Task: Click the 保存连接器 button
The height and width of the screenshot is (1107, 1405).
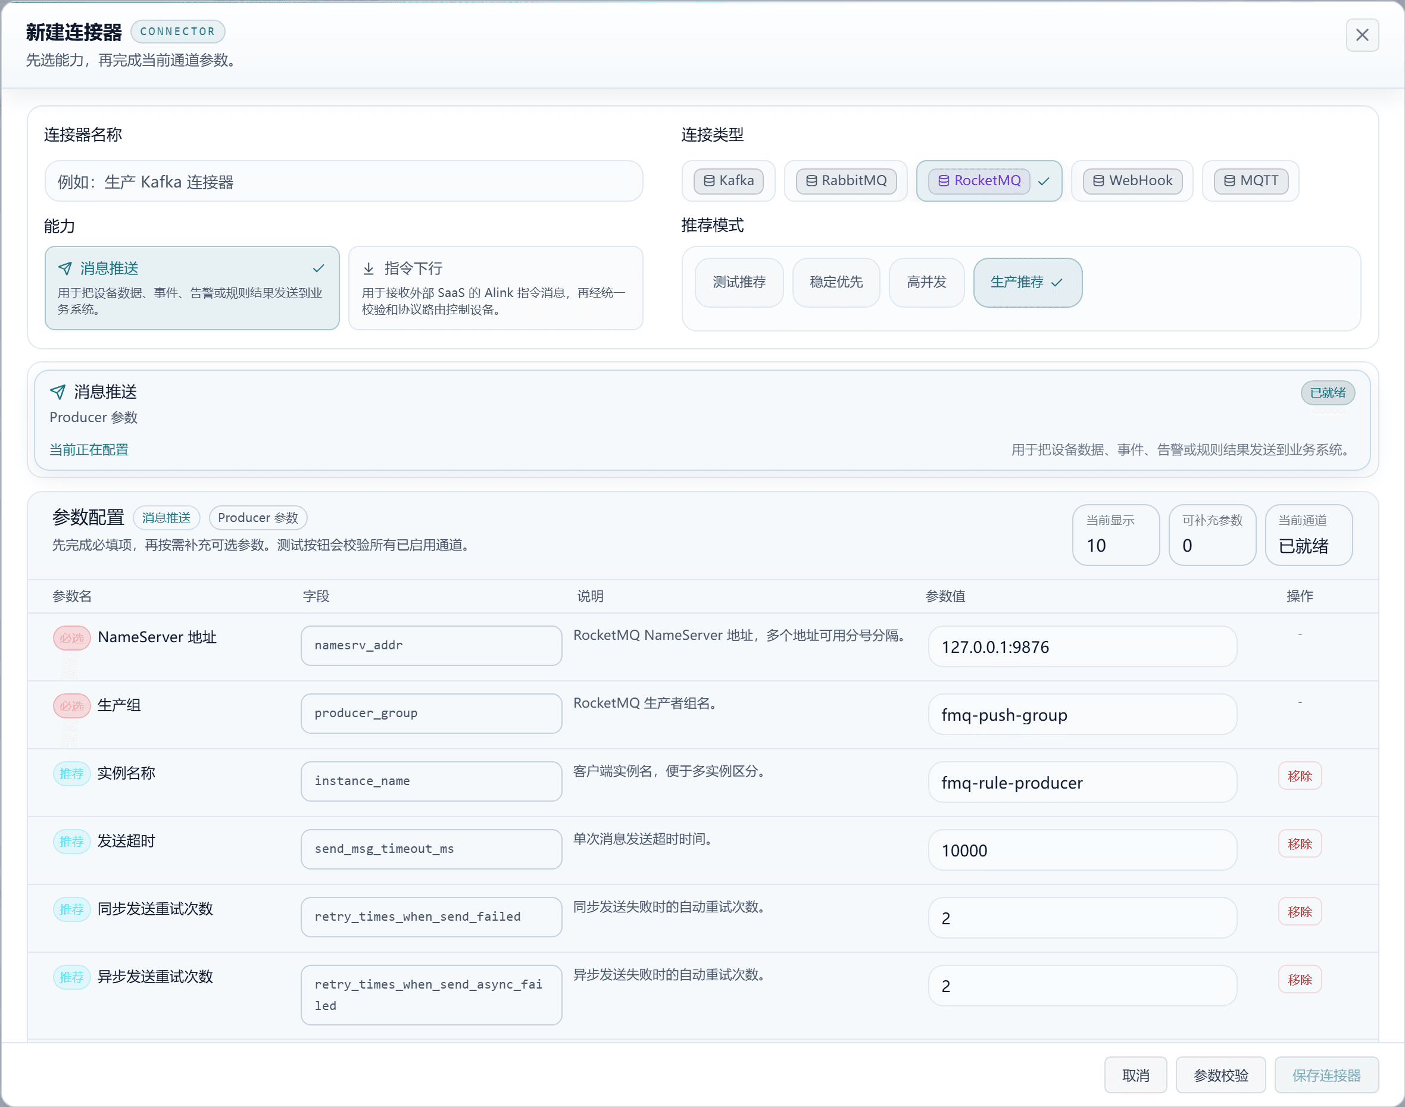Action: (1326, 1076)
